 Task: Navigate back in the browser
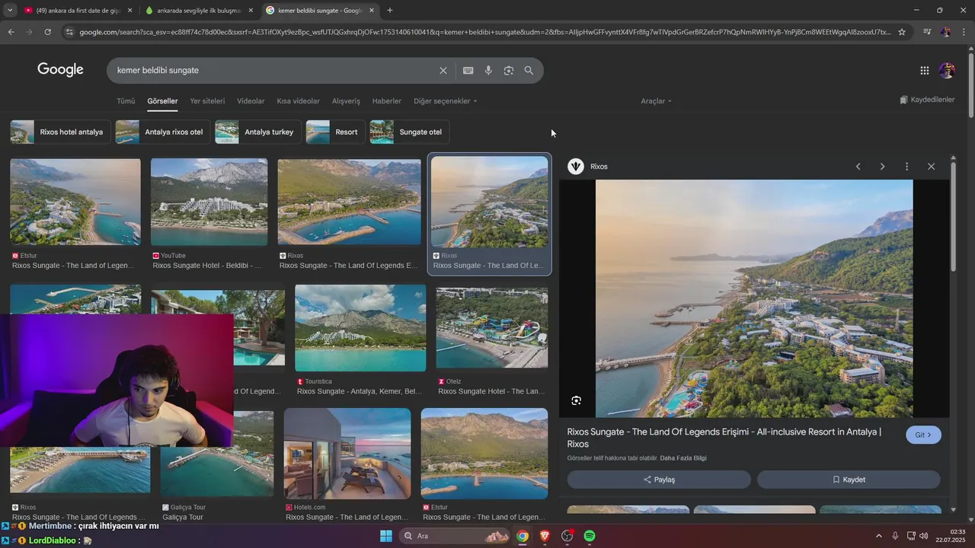pos(11,32)
